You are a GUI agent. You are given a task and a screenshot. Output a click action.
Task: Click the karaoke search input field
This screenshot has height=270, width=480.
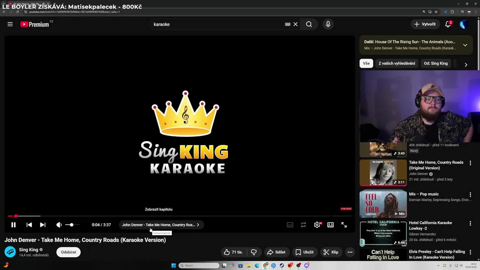click(217, 24)
